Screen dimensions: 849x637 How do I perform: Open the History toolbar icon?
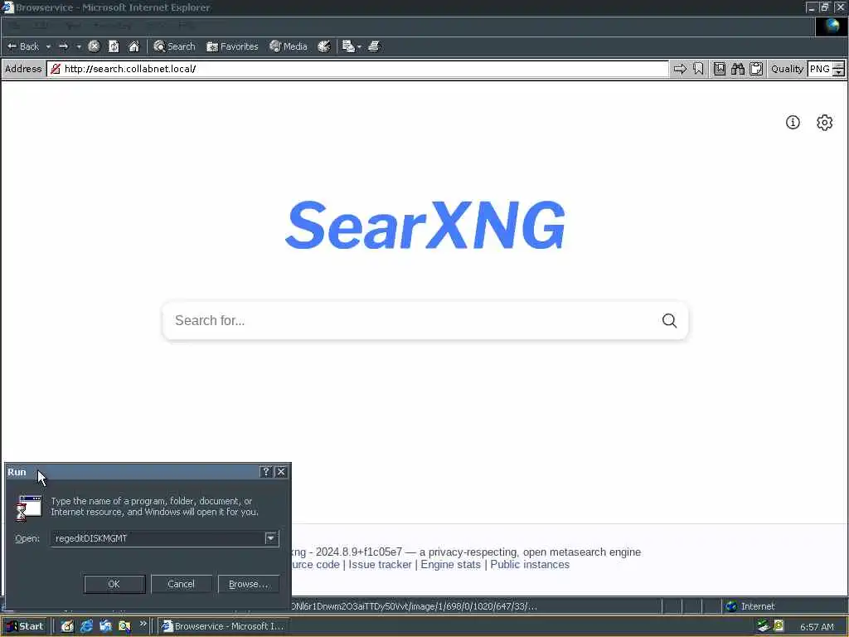324,46
